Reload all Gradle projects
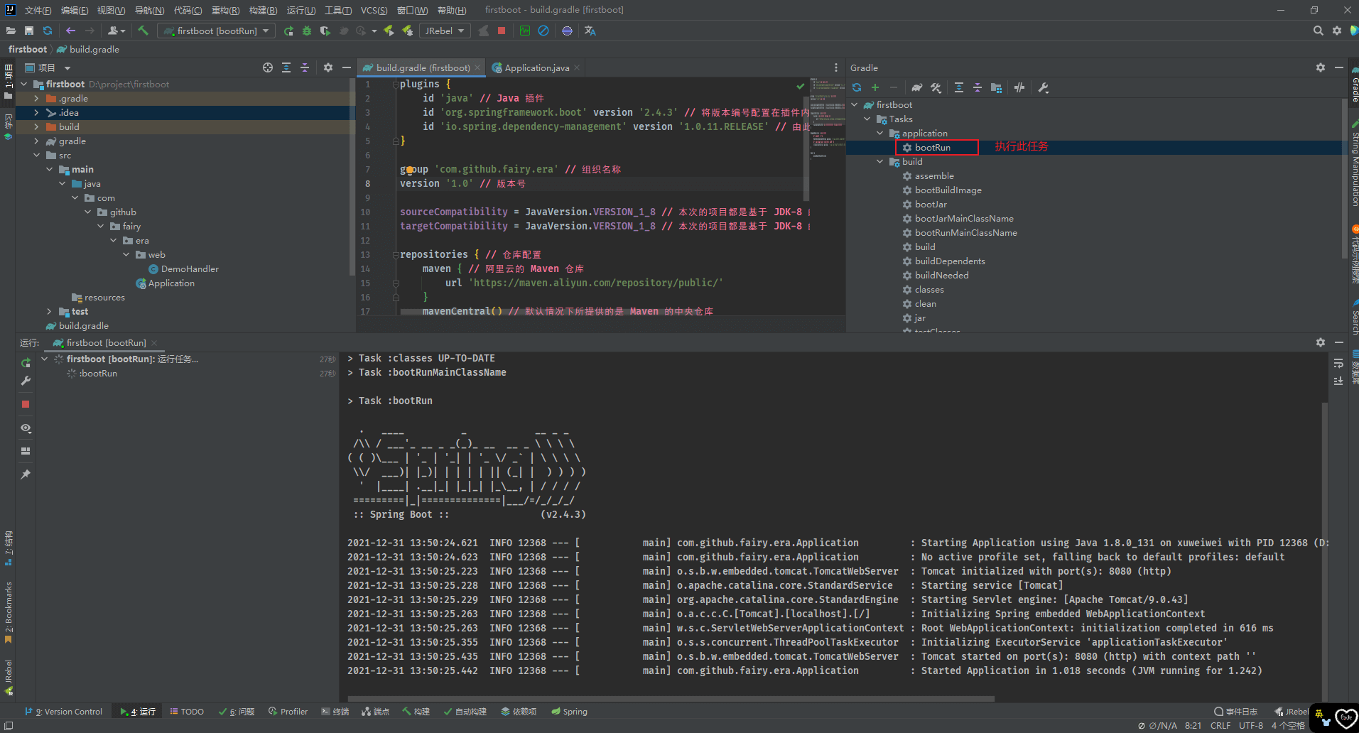This screenshot has width=1359, height=733. [857, 87]
